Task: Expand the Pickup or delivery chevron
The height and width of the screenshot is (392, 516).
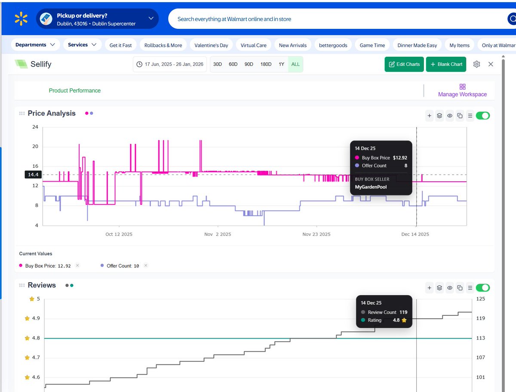Action: pyautogui.click(x=150, y=19)
